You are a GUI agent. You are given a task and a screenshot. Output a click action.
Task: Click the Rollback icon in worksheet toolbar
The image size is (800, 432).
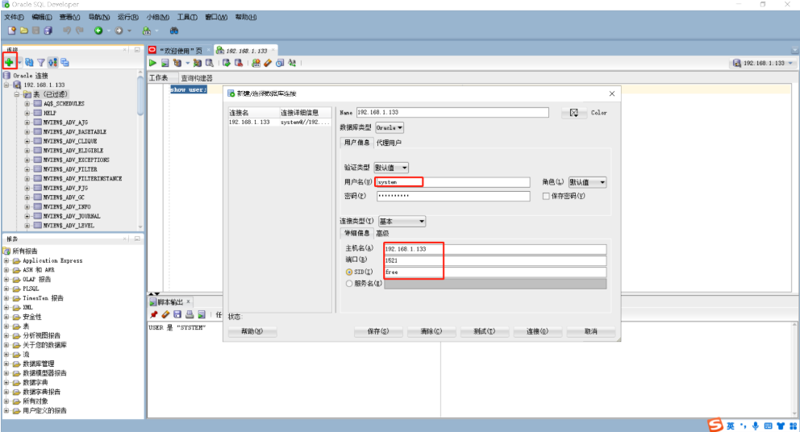[238, 63]
